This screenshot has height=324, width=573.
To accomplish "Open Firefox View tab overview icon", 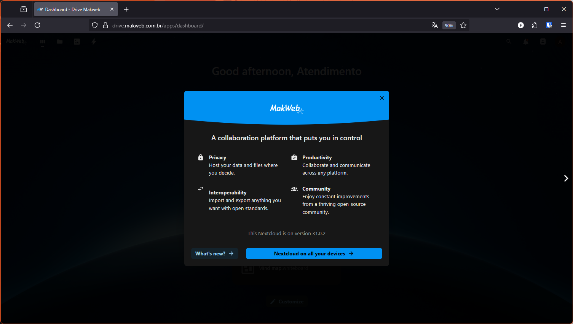I will coord(24,10).
